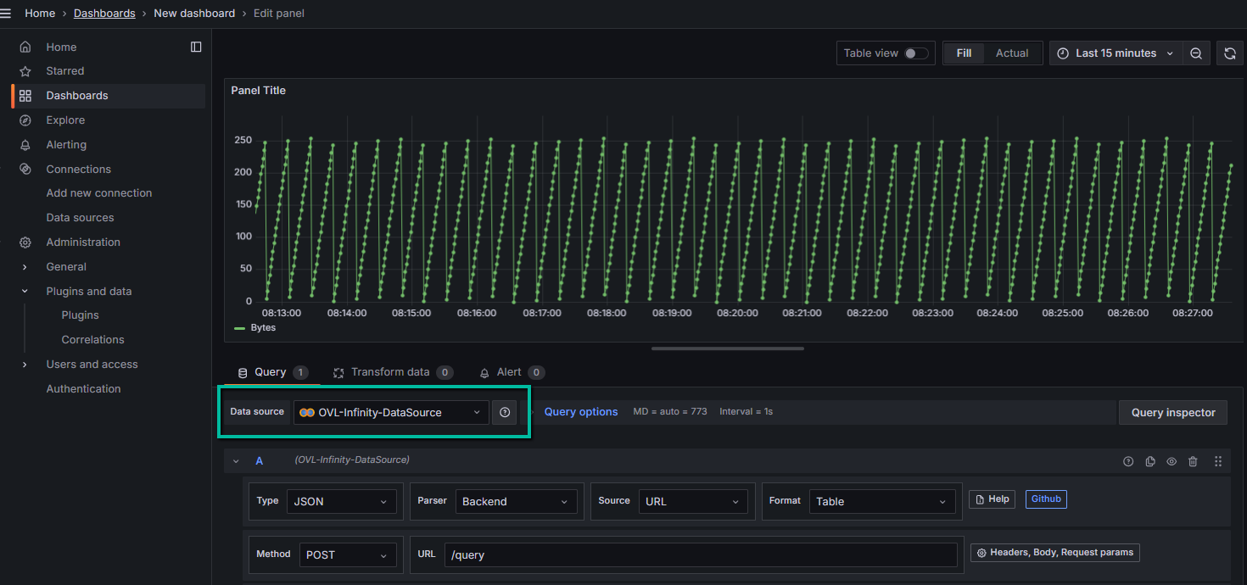Viewport: 1247px width, 585px height.
Task: Toggle the Bytes legend color swatch
Action: tap(239, 328)
